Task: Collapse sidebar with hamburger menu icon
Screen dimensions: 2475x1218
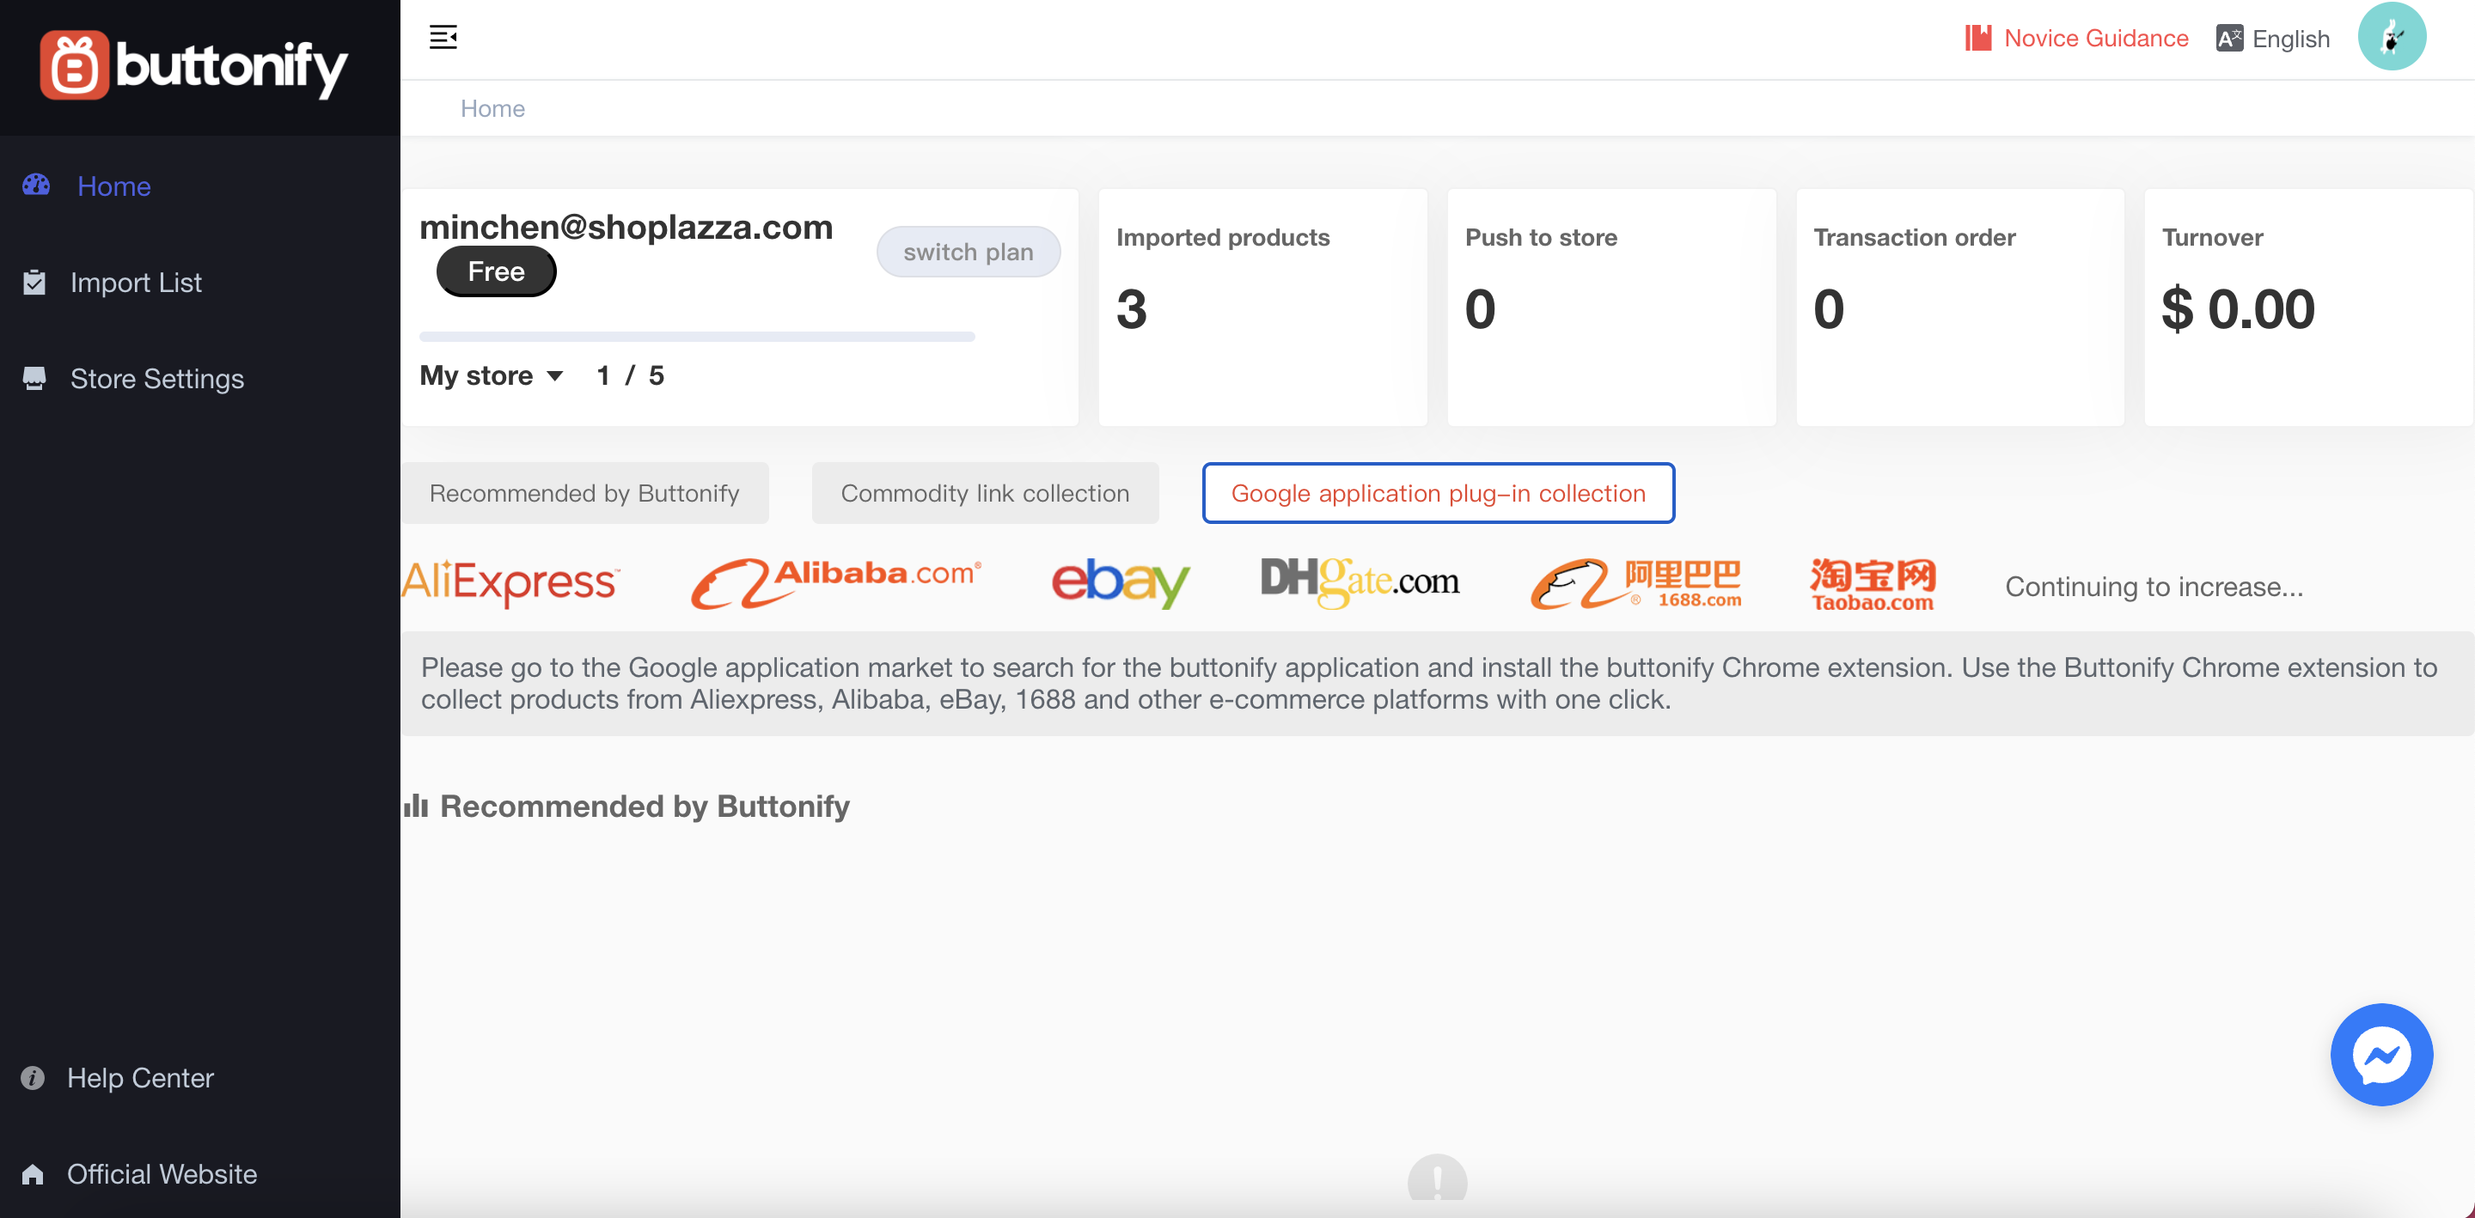Action: point(443,38)
